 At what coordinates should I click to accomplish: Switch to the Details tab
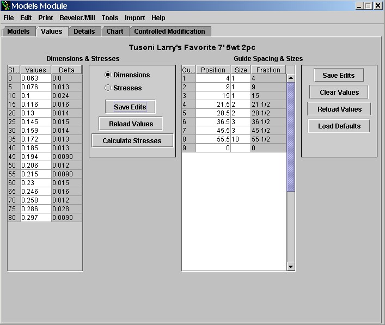coord(84,32)
